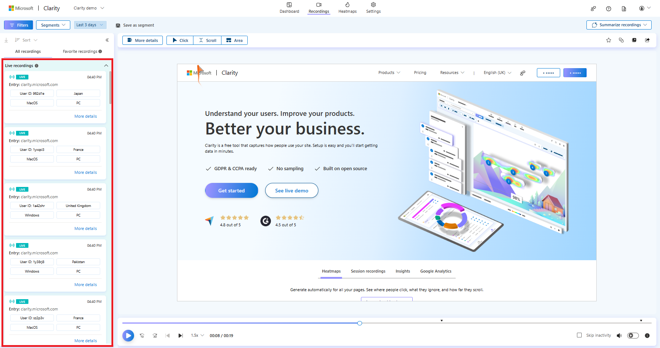Click User ID: 1yxqsi3 tag

[x=32, y=150]
